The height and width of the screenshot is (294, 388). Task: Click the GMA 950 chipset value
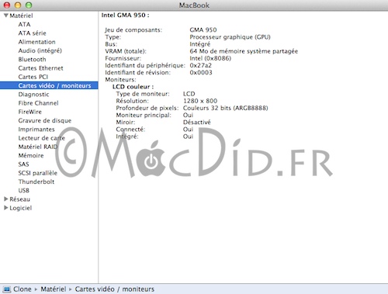(x=203, y=29)
